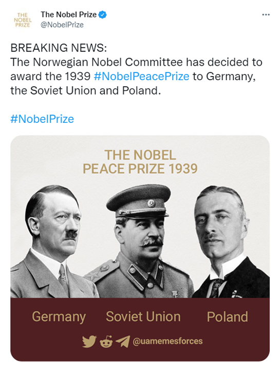Click the Nobel Prize profile avatar
The height and width of the screenshot is (372, 280).
[22, 20]
